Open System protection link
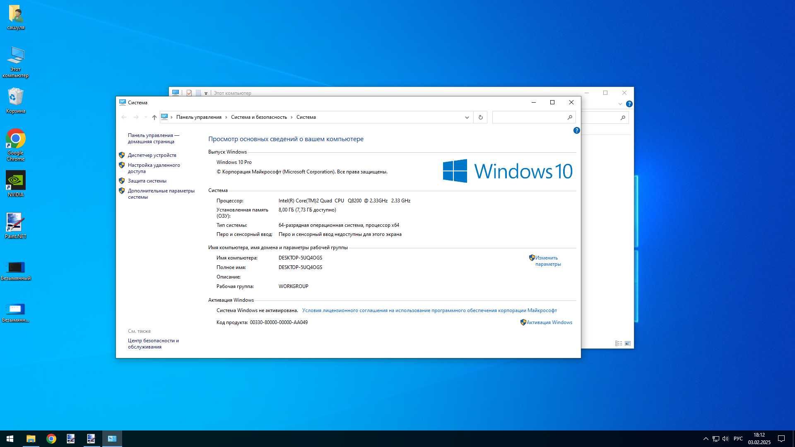795x447 pixels. (x=147, y=181)
